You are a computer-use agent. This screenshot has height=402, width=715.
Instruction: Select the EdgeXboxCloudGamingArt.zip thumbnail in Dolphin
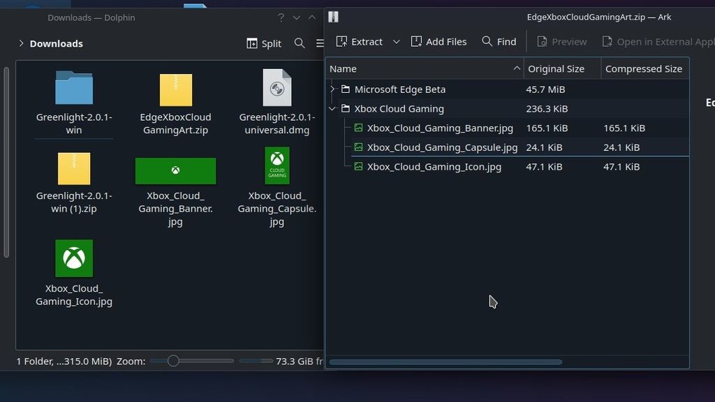click(175, 90)
